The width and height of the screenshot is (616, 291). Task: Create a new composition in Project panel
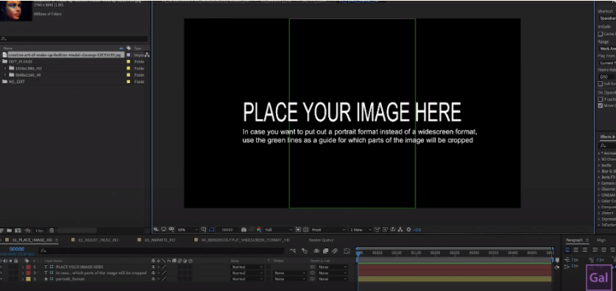click(x=18, y=231)
